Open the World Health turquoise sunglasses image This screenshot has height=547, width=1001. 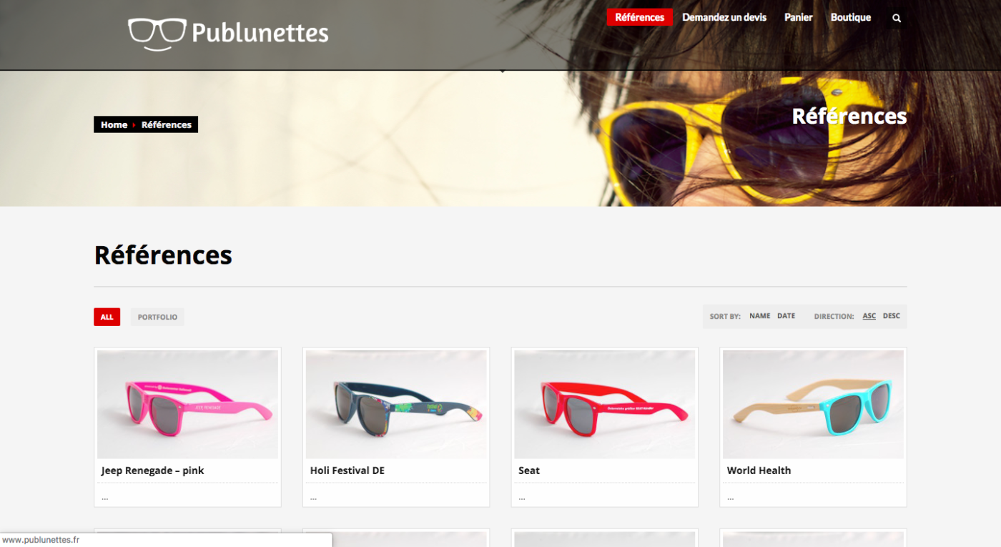tap(813, 404)
